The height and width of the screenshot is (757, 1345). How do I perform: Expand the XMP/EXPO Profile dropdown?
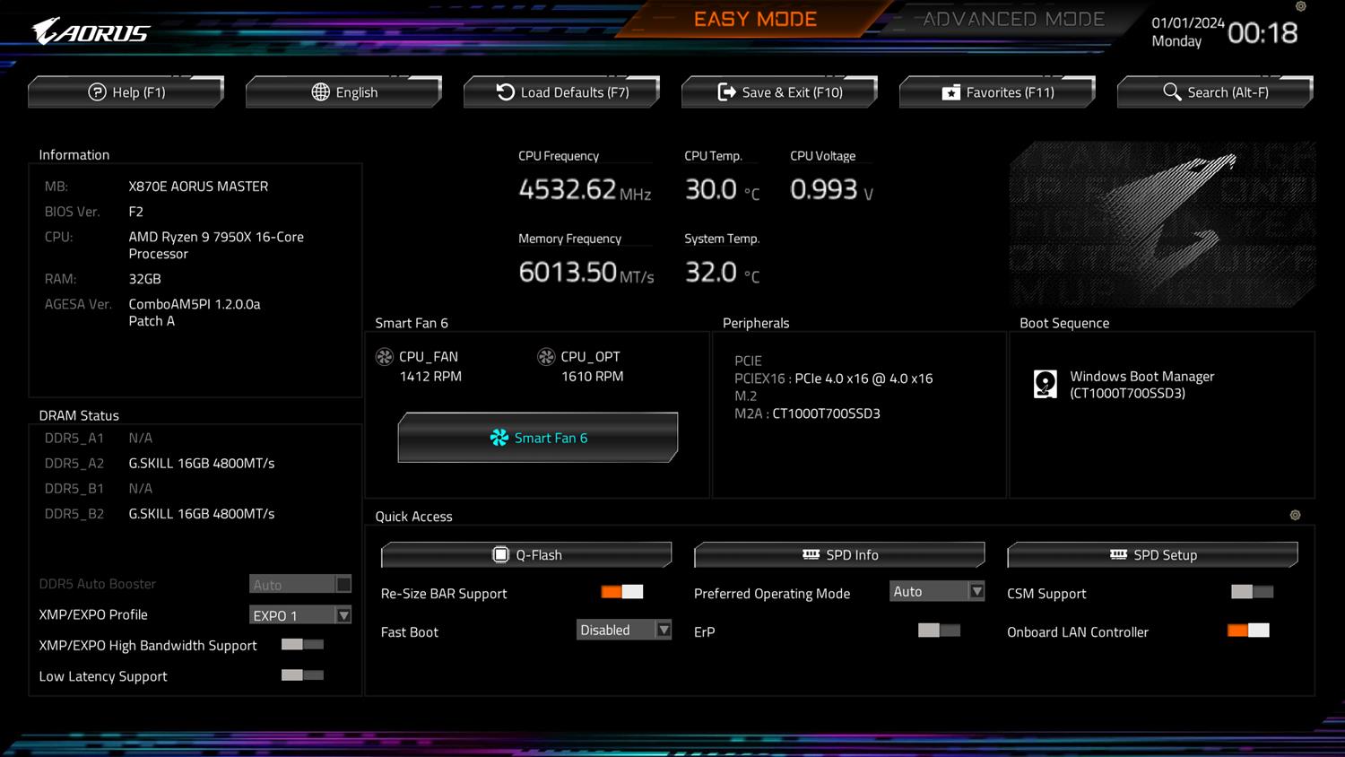point(343,615)
